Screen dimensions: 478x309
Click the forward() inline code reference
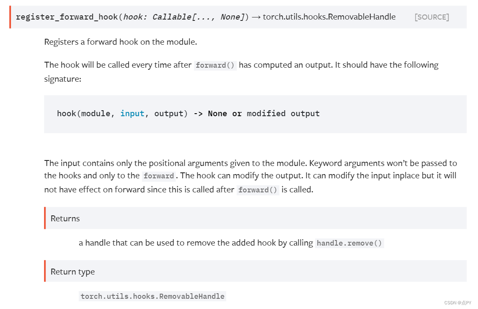[215, 65]
